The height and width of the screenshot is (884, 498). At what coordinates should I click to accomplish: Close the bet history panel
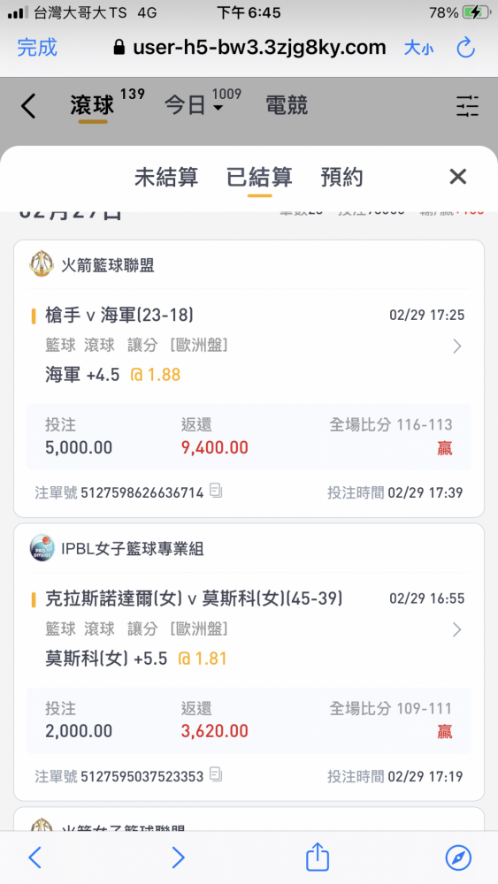pyautogui.click(x=457, y=177)
